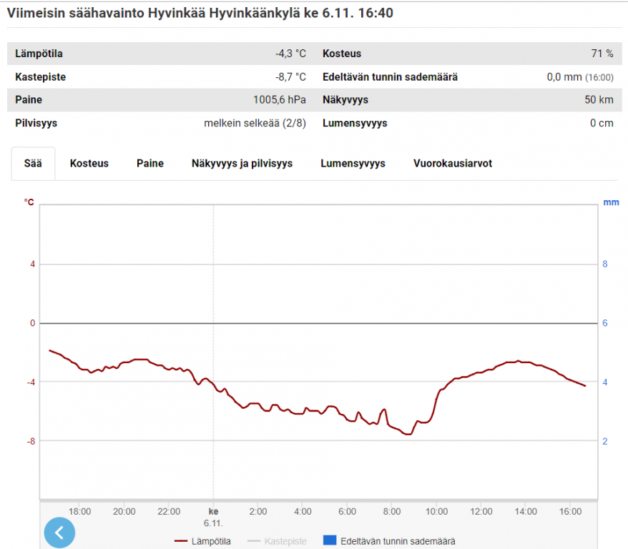Toggle the Lämpötila legend series
The height and width of the screenshot is (549, 628).
point(202,541)
